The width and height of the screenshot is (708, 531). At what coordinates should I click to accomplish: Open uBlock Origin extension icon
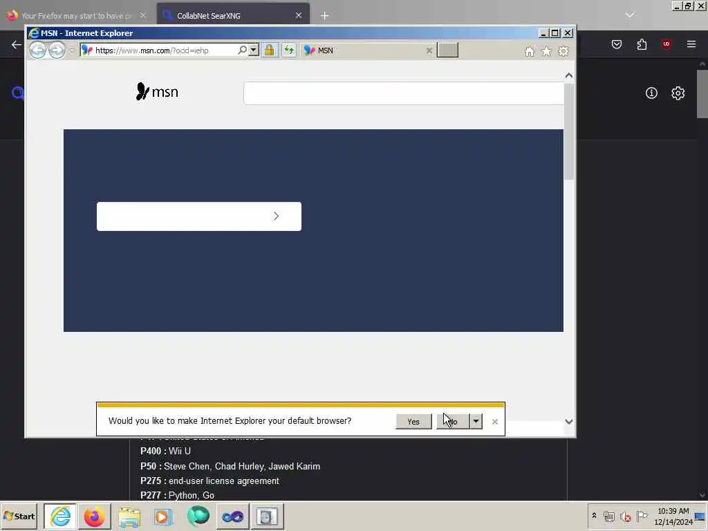click(x=667, y=44)
